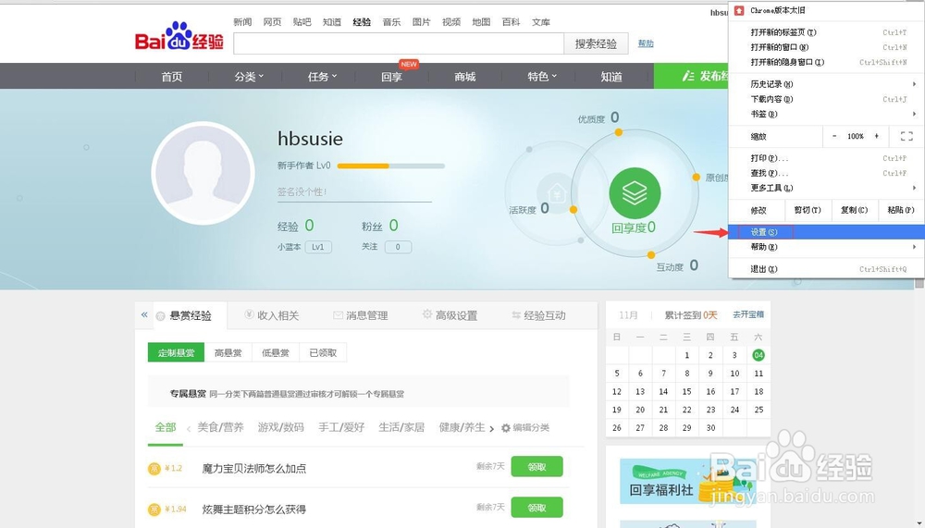Click 剪切 in edit row

(x=808, y=210)
